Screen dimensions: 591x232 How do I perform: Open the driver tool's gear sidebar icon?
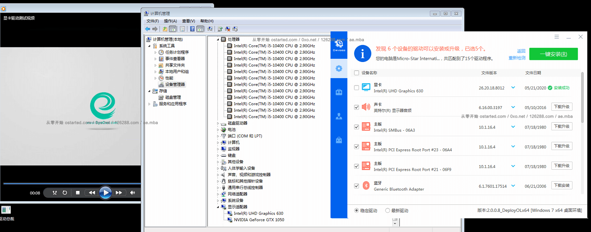(339, 68)
